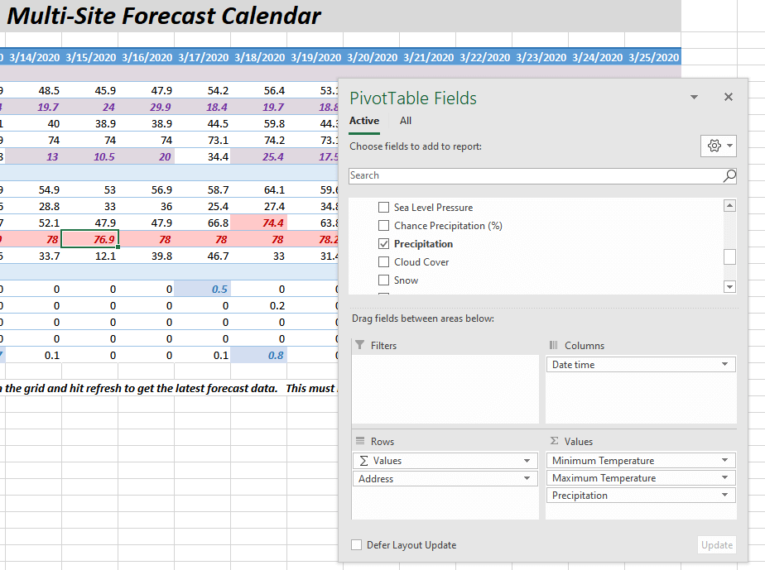Screen dimensions: 765x570
Task: Open the Minimum Temperature field dropdown
Action: tap(725, 461)
